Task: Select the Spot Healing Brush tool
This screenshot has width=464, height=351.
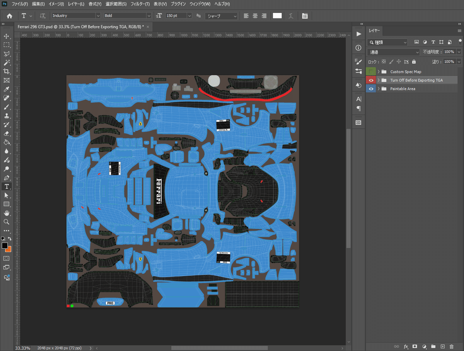Action: [x=7, y=98]
